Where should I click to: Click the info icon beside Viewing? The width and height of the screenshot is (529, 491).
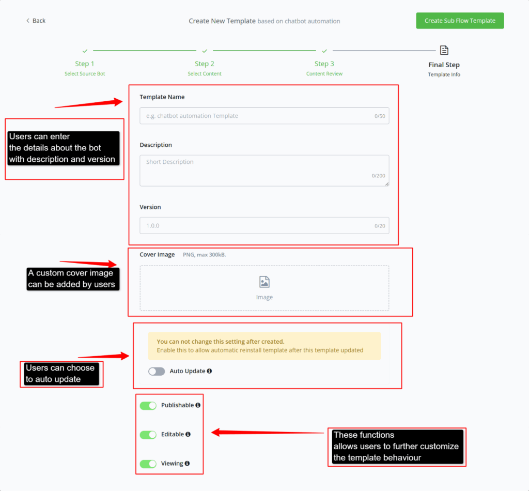pyautogui.click(x=187, y=464)
